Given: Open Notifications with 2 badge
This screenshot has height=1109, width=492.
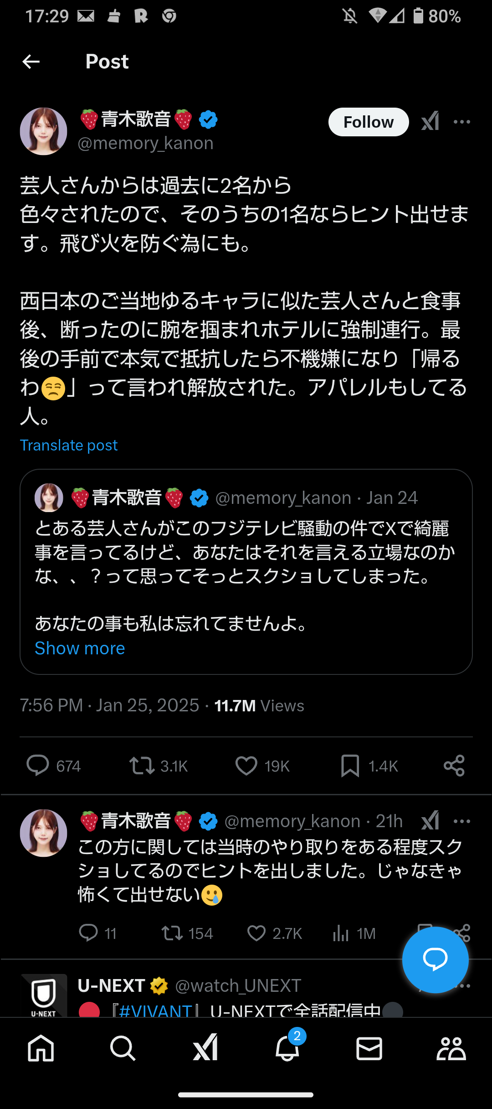Looking at the screenshot, I should click(x=287, y=1047).
